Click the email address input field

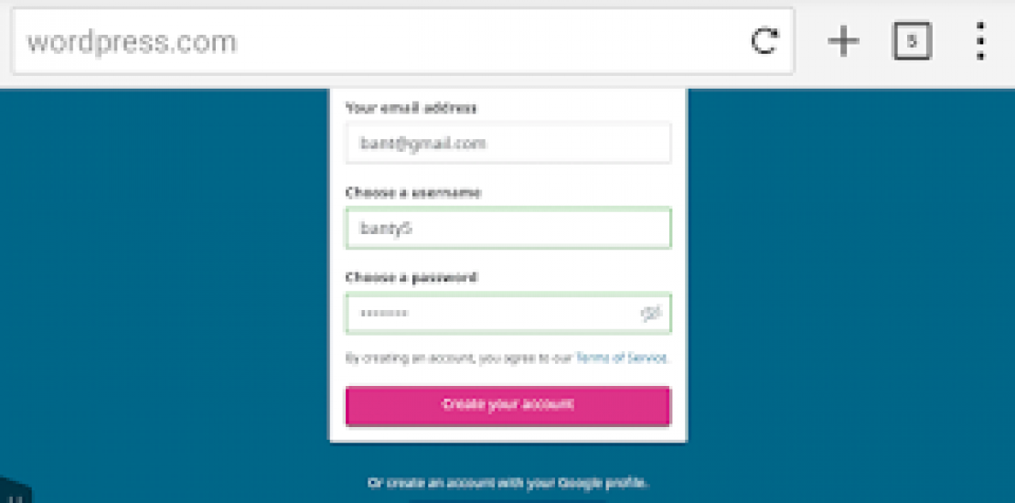pyautogui.click(x=507, y=144)
